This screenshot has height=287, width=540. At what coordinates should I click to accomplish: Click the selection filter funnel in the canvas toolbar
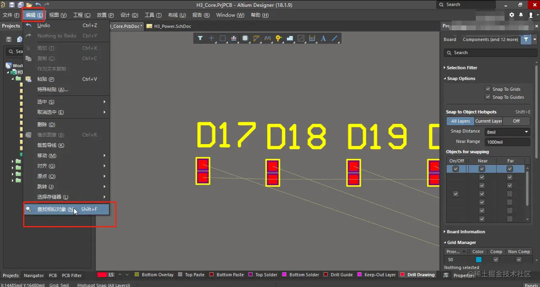coord(200,38)
